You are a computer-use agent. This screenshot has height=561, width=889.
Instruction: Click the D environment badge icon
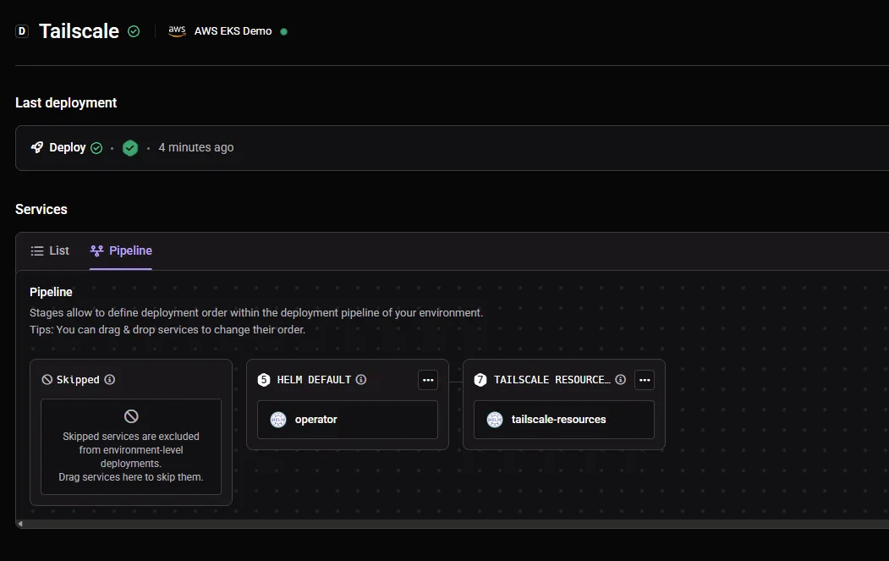(22, 31)
